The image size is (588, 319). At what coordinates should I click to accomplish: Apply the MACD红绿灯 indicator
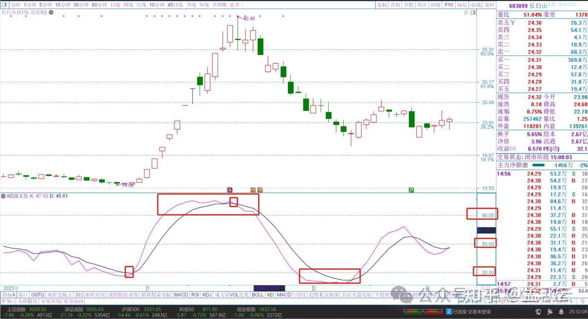coord(292,294)
